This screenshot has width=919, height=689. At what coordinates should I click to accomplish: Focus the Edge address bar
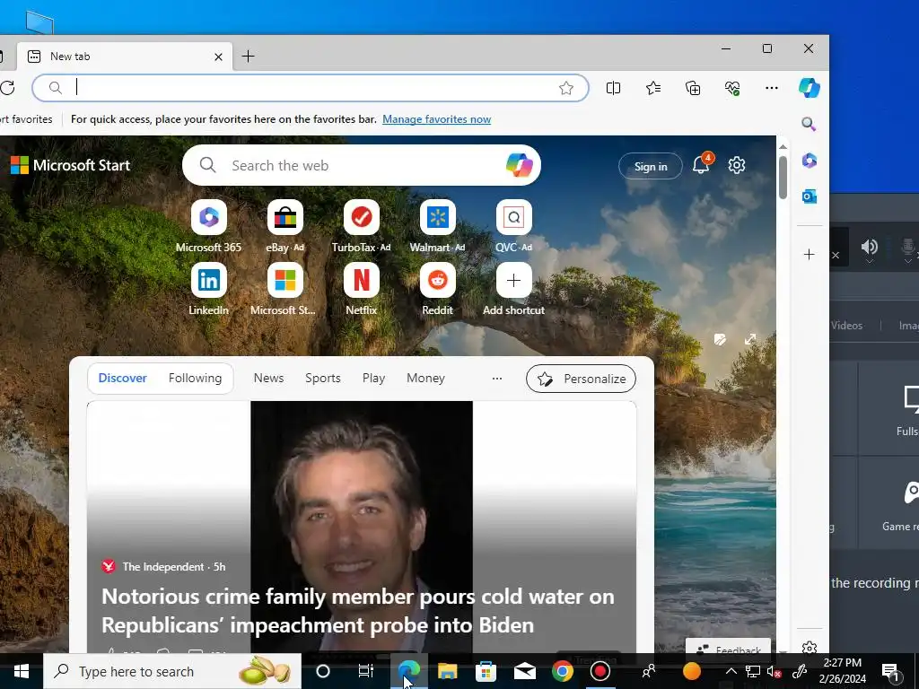311,88
